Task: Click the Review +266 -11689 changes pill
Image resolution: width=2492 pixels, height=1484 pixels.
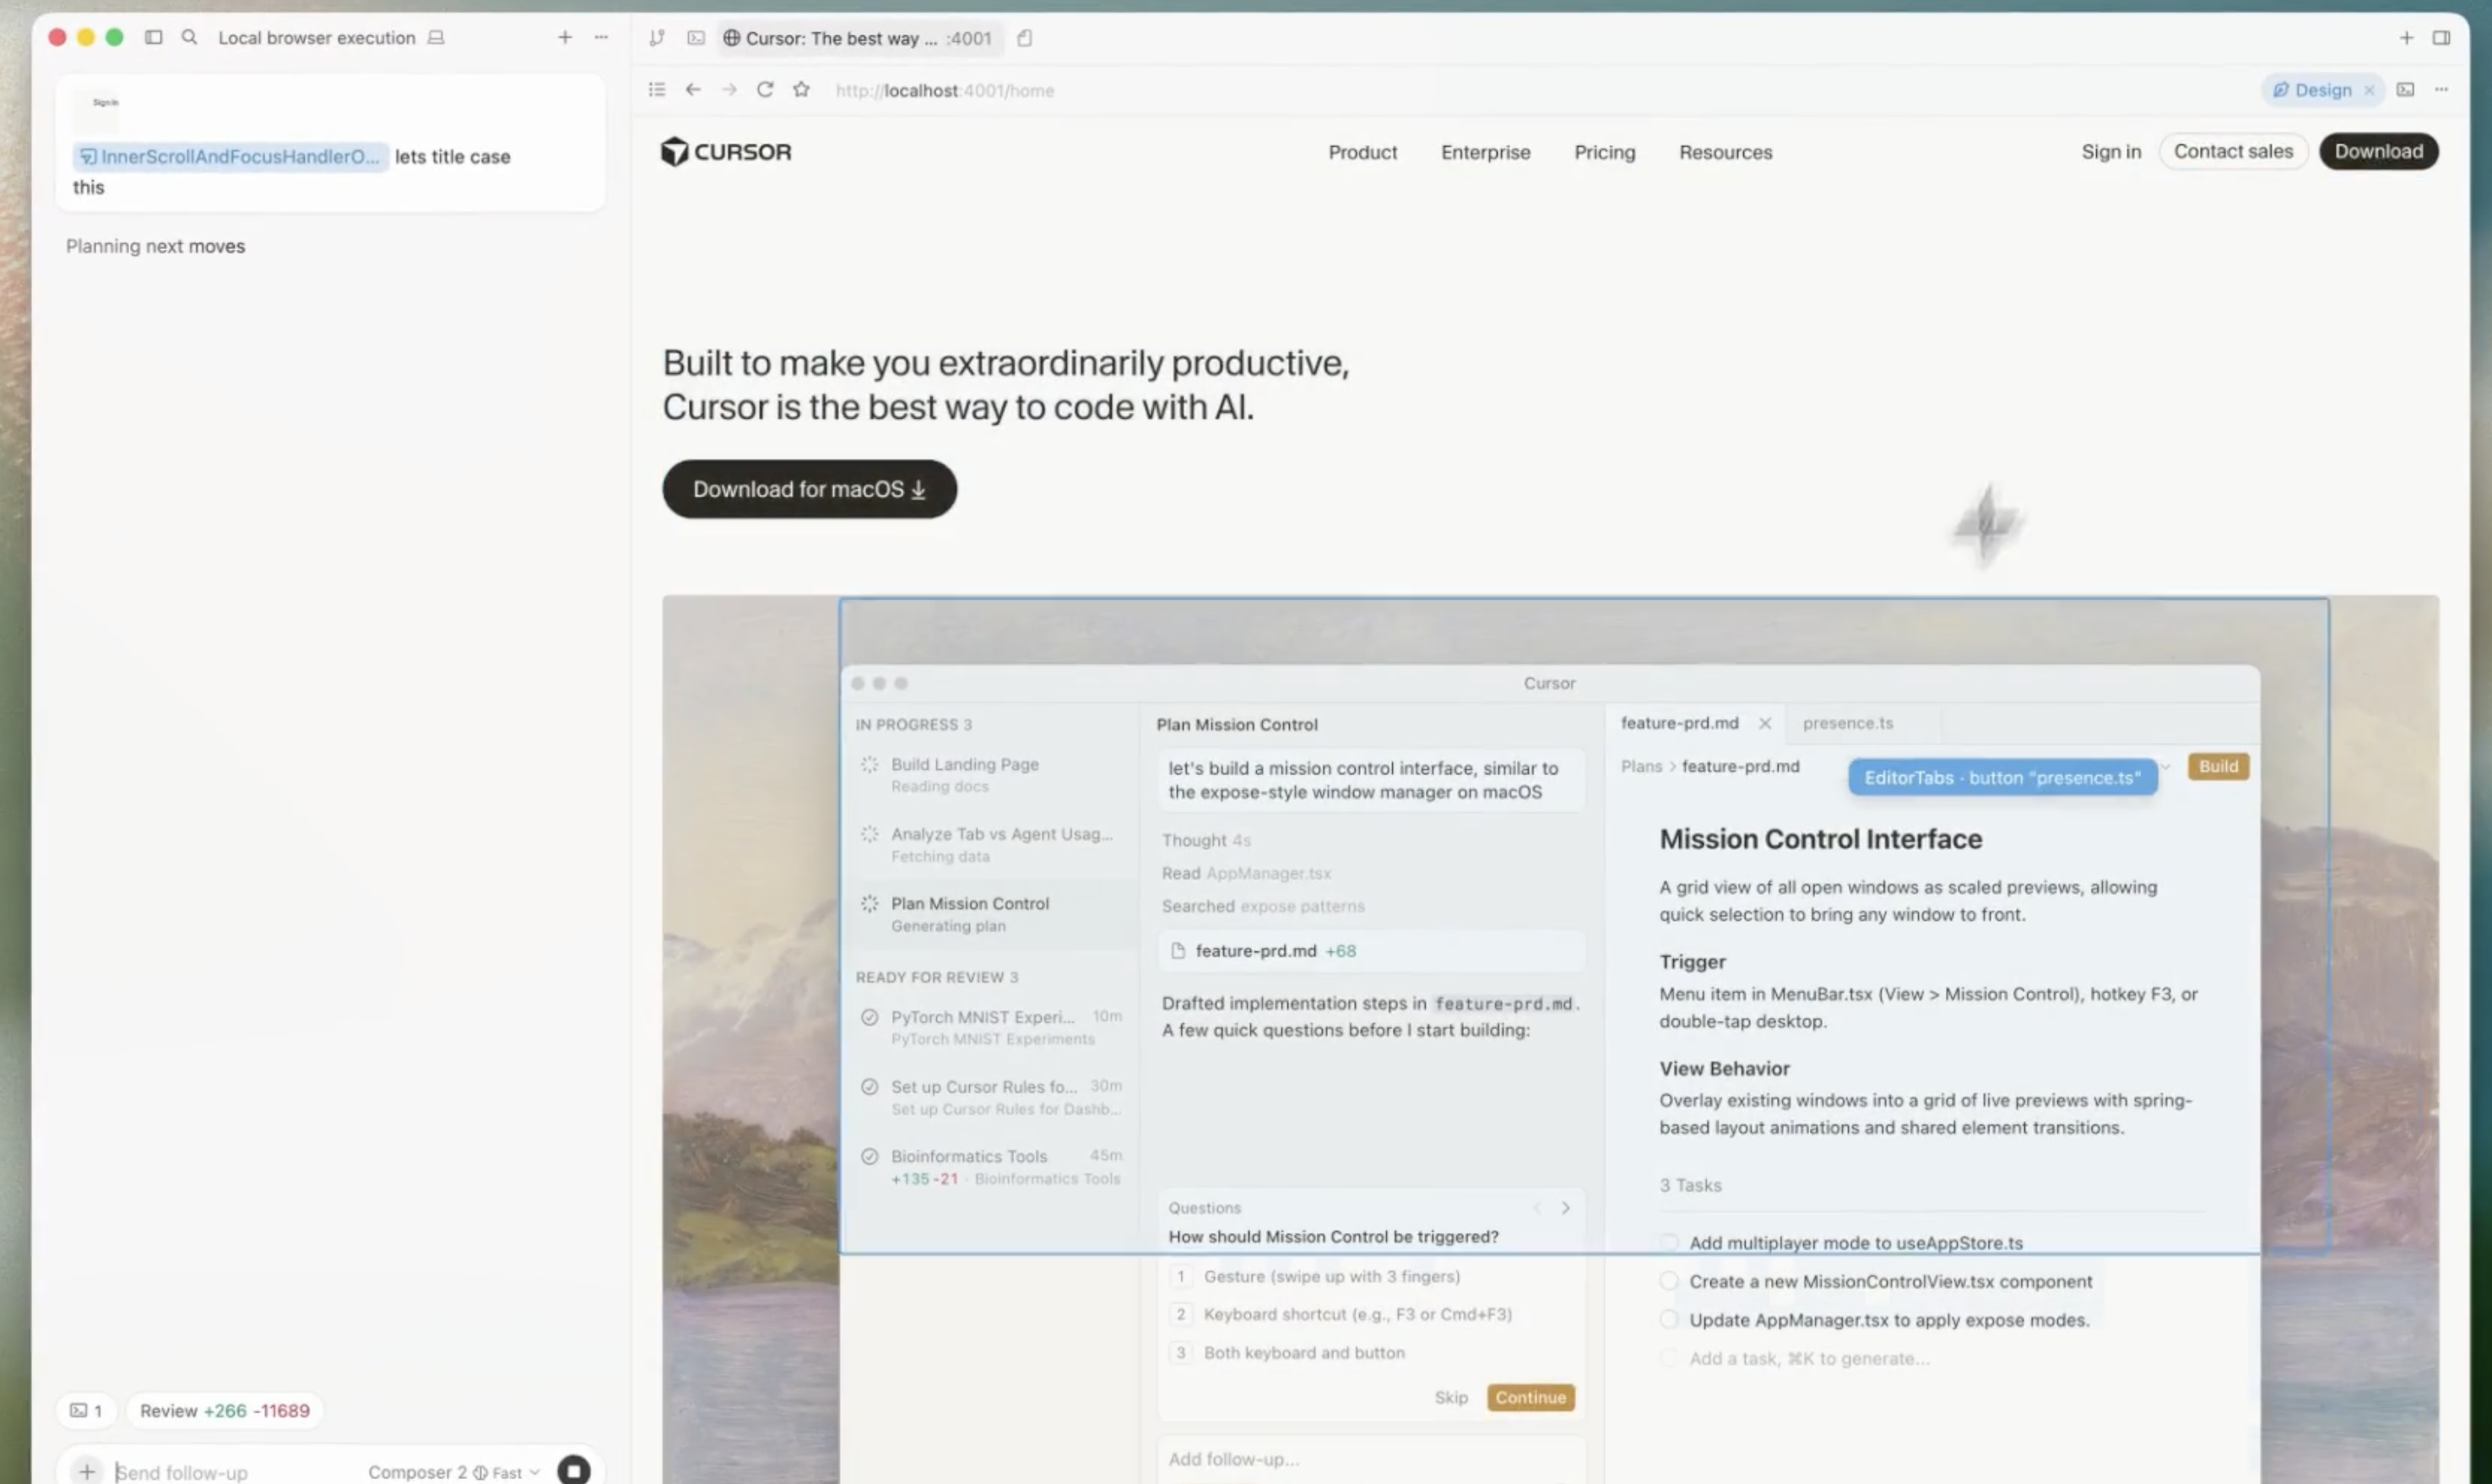Action: (224, 1410)
